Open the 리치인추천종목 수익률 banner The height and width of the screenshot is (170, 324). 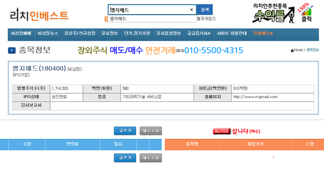click(273, 13)
